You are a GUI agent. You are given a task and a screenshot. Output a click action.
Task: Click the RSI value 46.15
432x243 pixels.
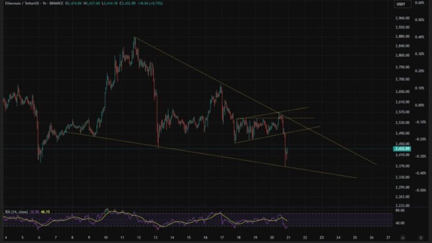[x=45, y=212]
